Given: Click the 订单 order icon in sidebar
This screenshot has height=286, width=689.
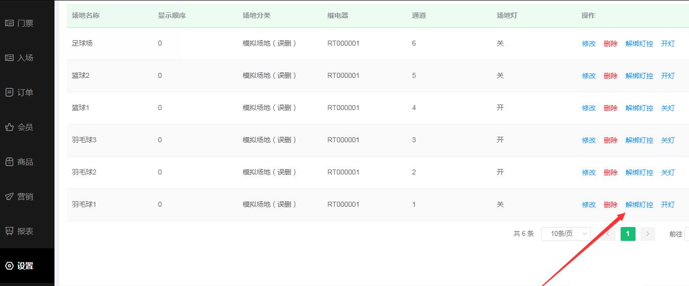Looking at the screenshot, I should pos(9,93).
